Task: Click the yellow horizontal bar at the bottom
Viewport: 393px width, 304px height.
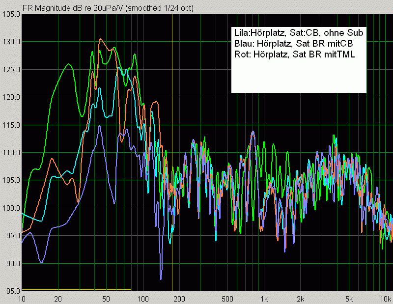Action: [76, 289]
